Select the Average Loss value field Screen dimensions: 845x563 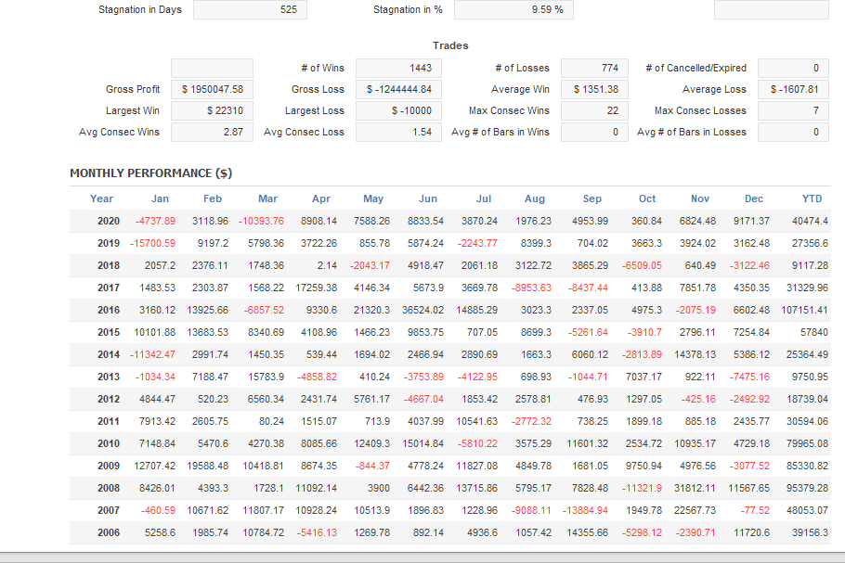793,89
